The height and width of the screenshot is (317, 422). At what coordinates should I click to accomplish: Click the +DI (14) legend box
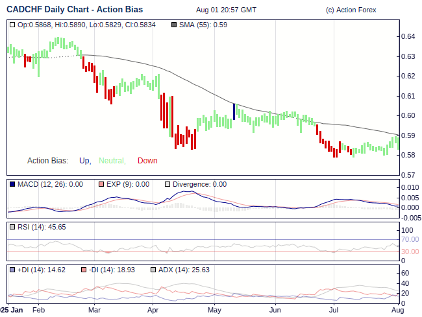(x=12, y=269)
